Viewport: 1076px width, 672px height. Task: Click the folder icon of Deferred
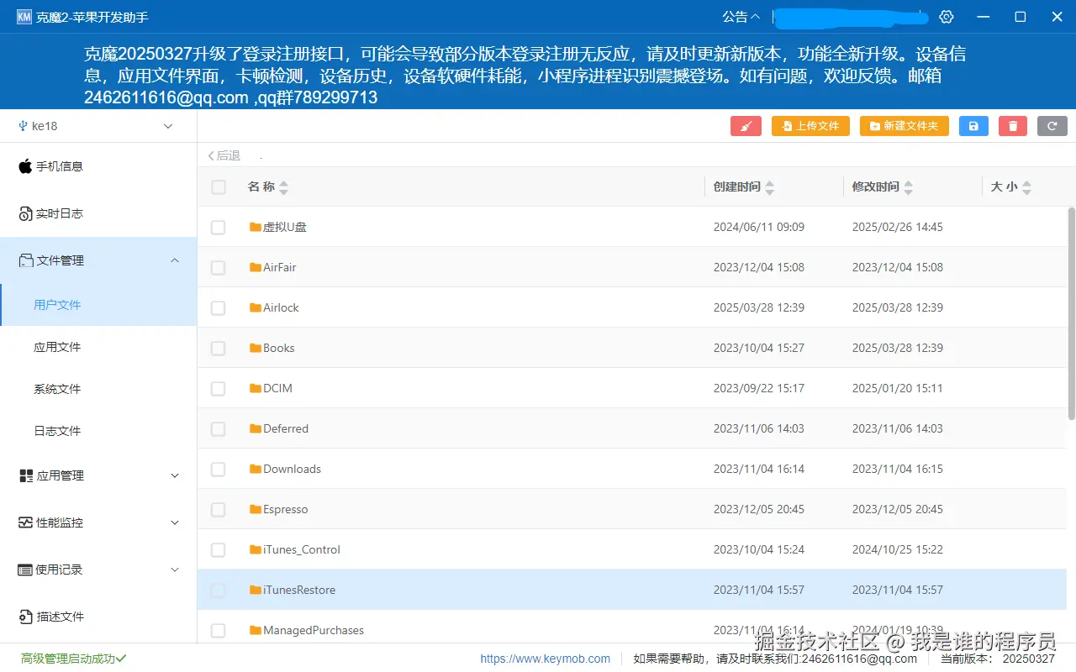[x=256, y=428]
